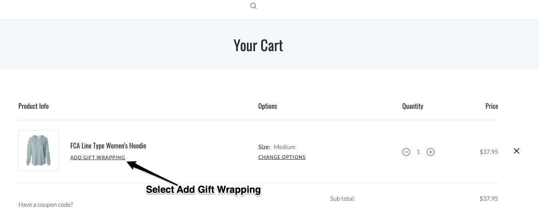The height and width of the screenshot is (212, 539).
Task: Click the Size Medium option text
Action: 277,147
